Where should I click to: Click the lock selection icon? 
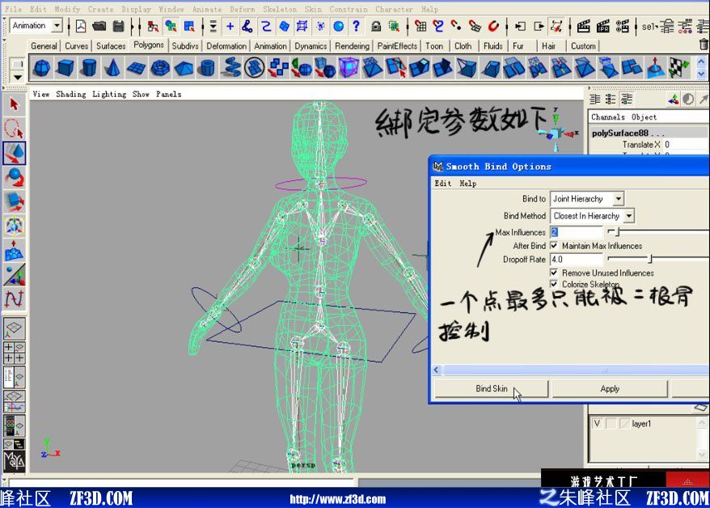376,26
